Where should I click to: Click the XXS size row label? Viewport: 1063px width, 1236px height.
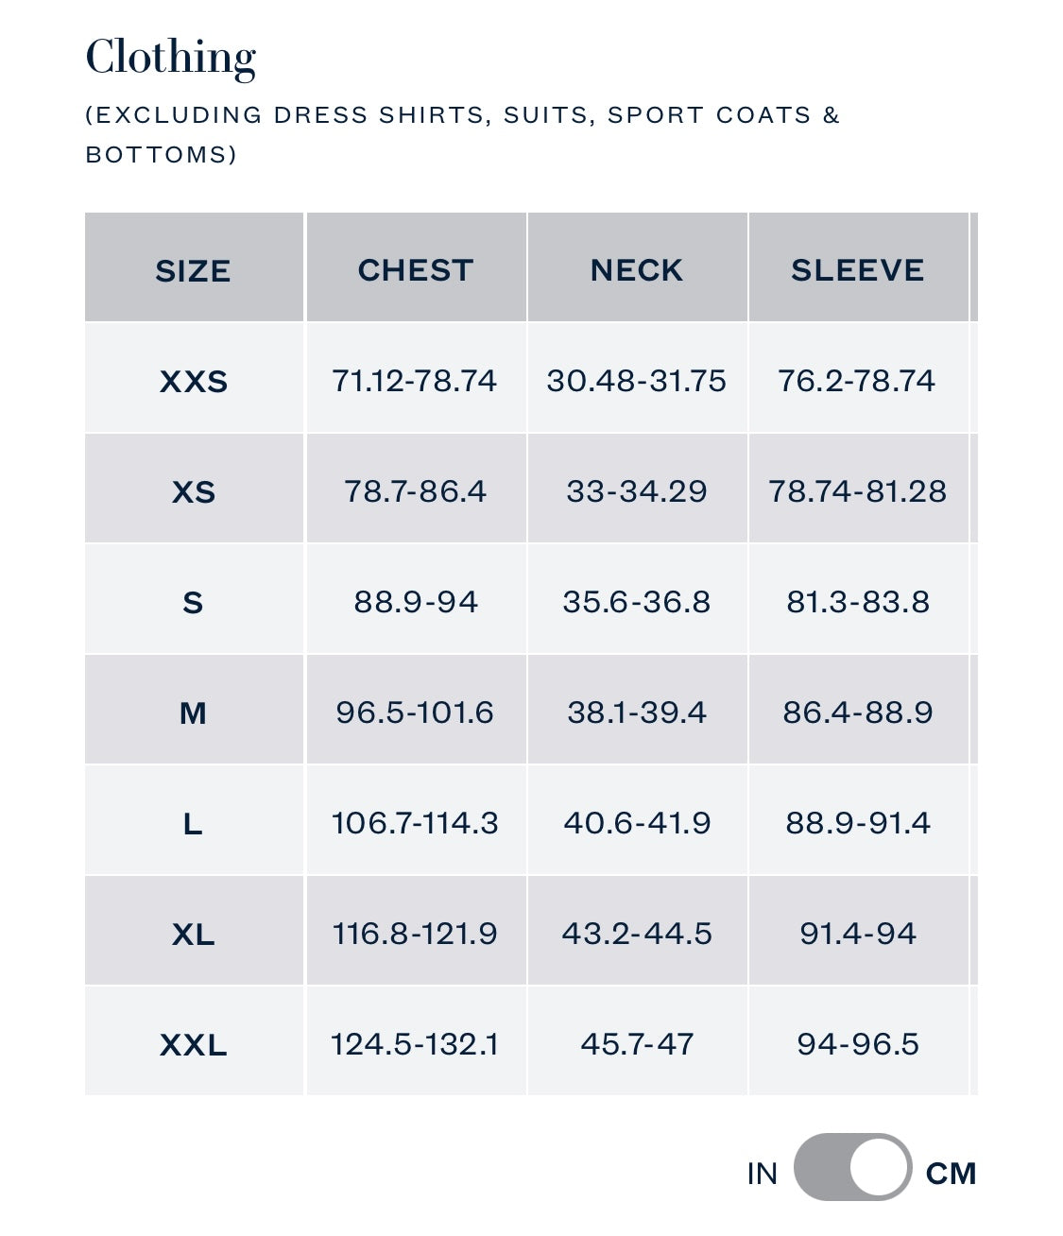(x=193, y=381)
